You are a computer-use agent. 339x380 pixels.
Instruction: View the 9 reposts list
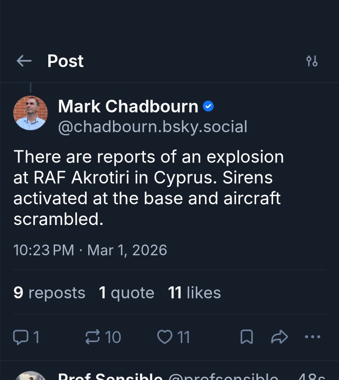[x=49, y=293]
